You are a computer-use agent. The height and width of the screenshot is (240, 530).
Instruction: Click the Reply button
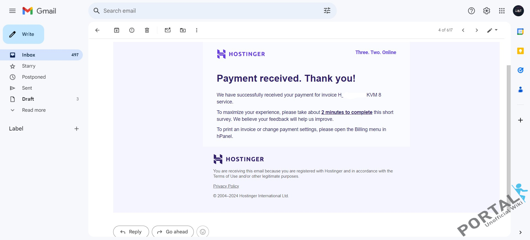click(131, 232)
